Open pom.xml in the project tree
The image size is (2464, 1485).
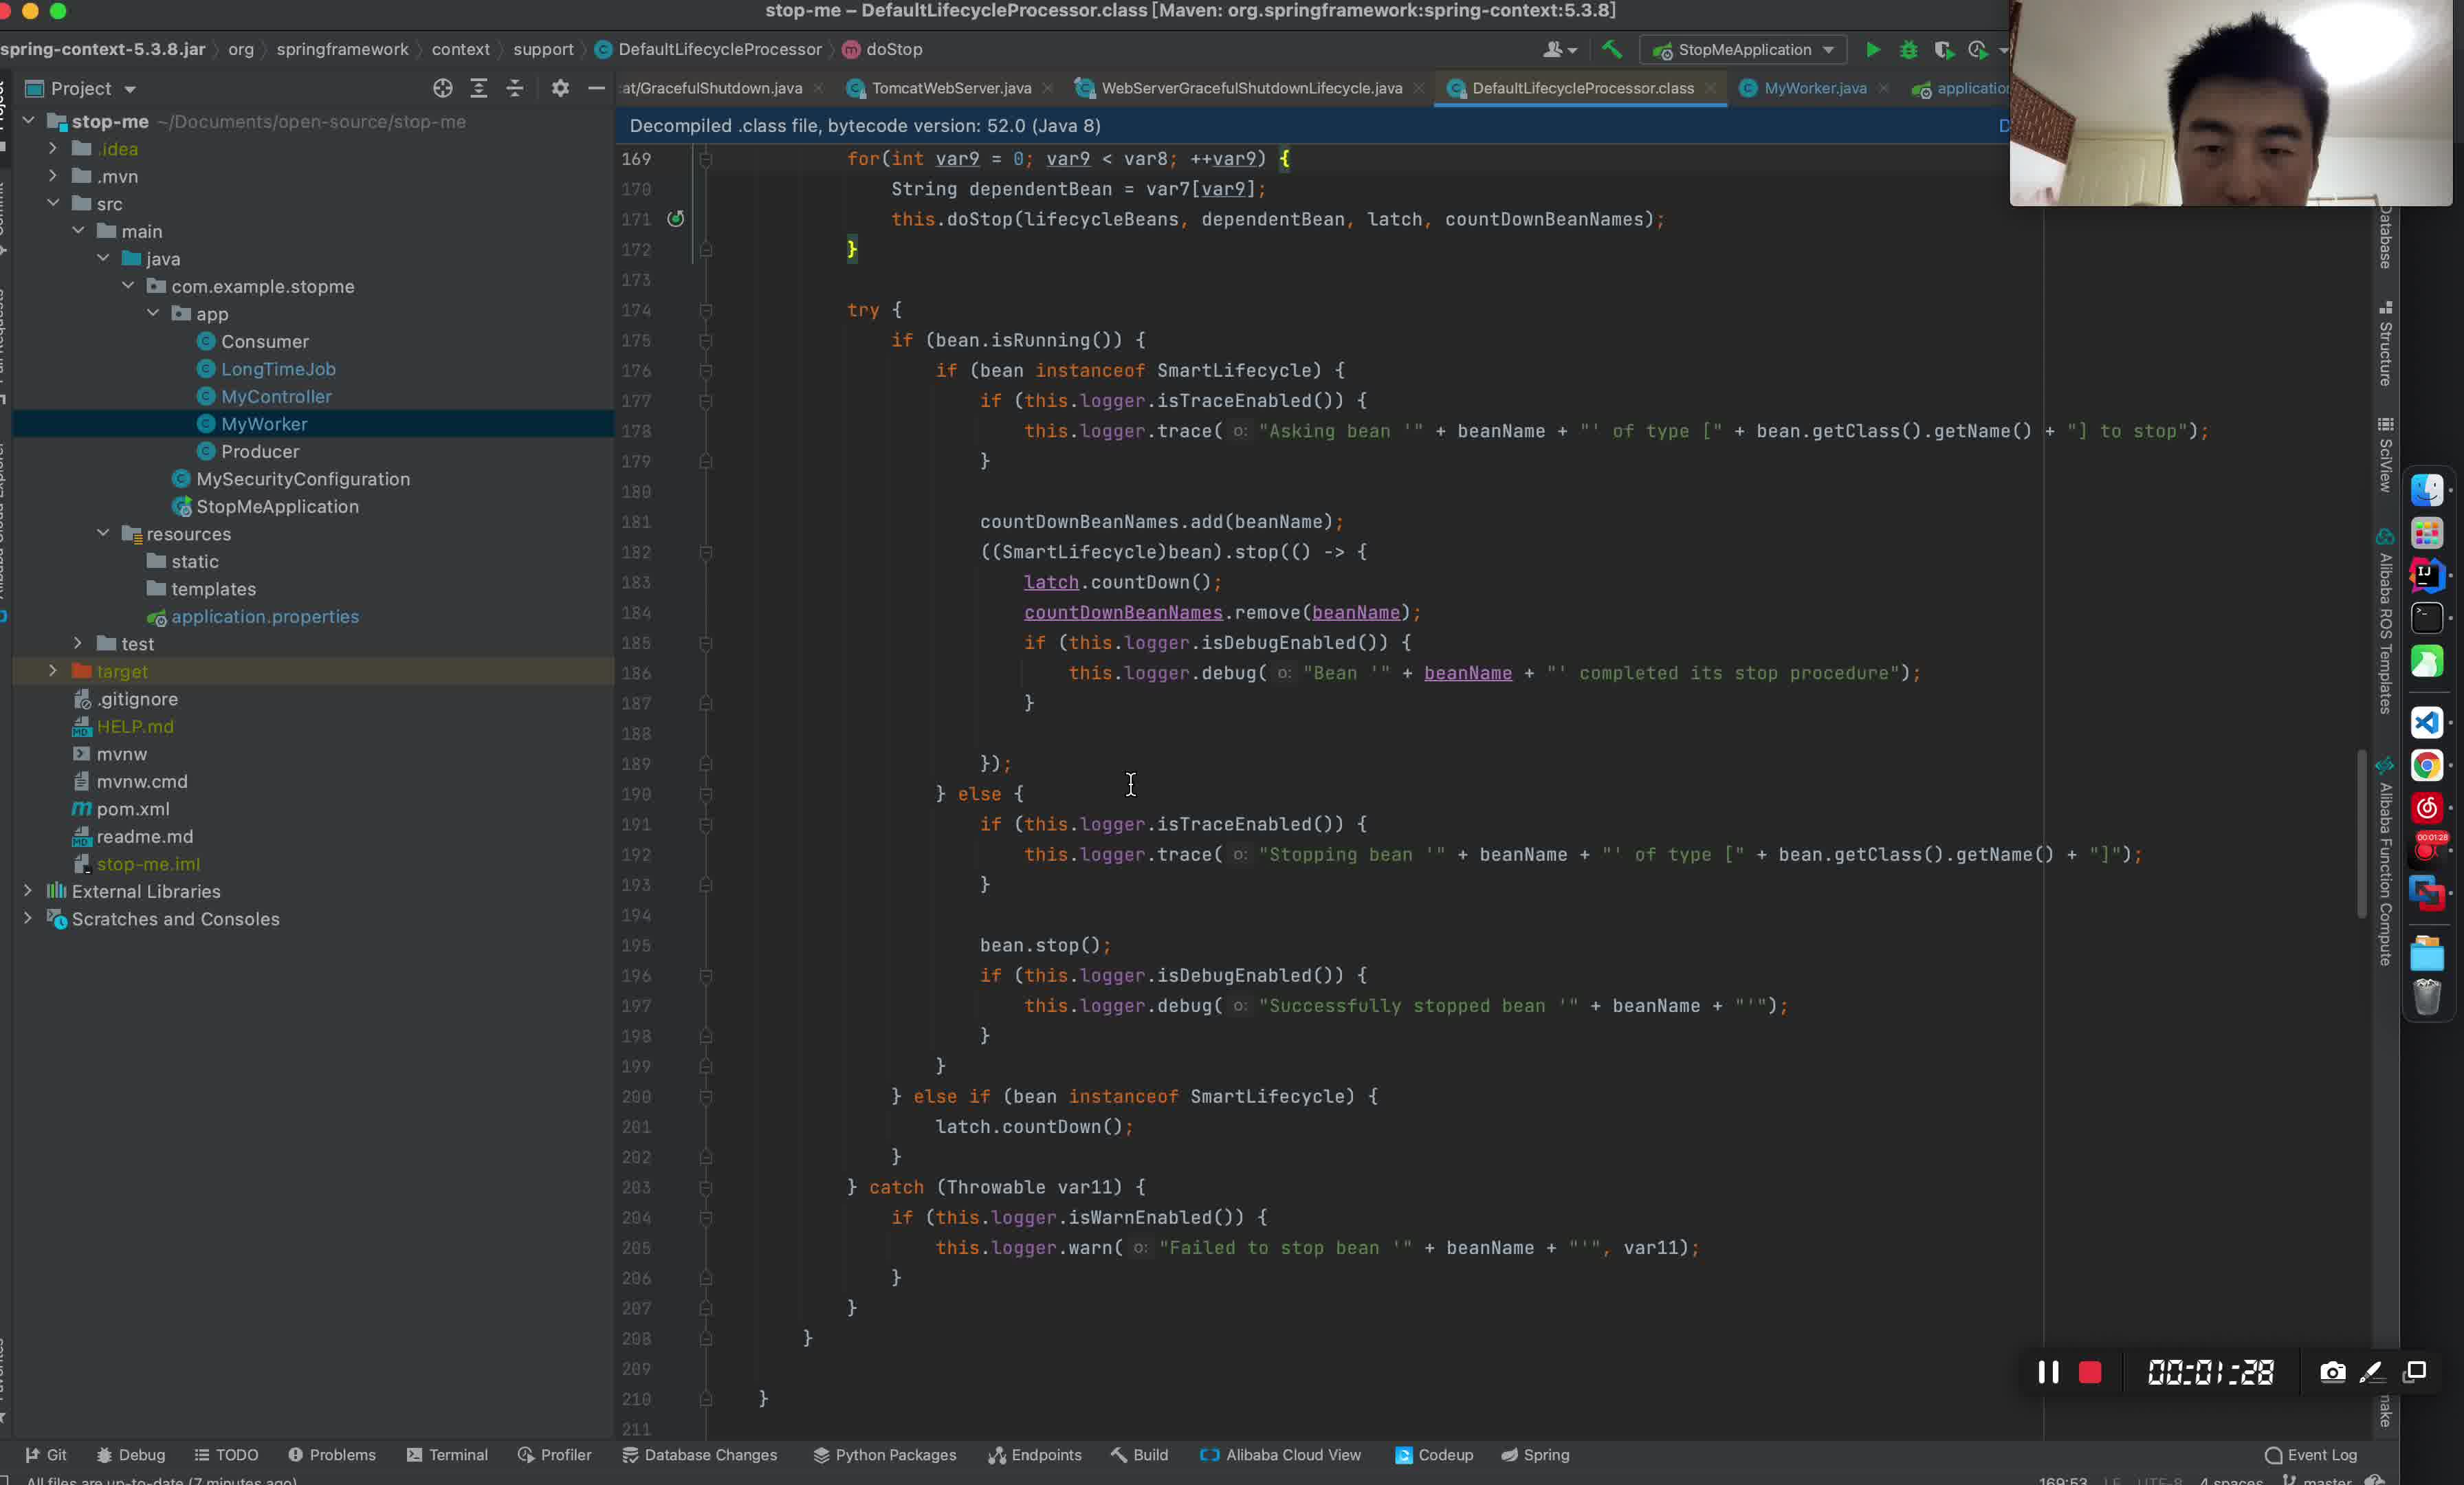tap(133, 809)
